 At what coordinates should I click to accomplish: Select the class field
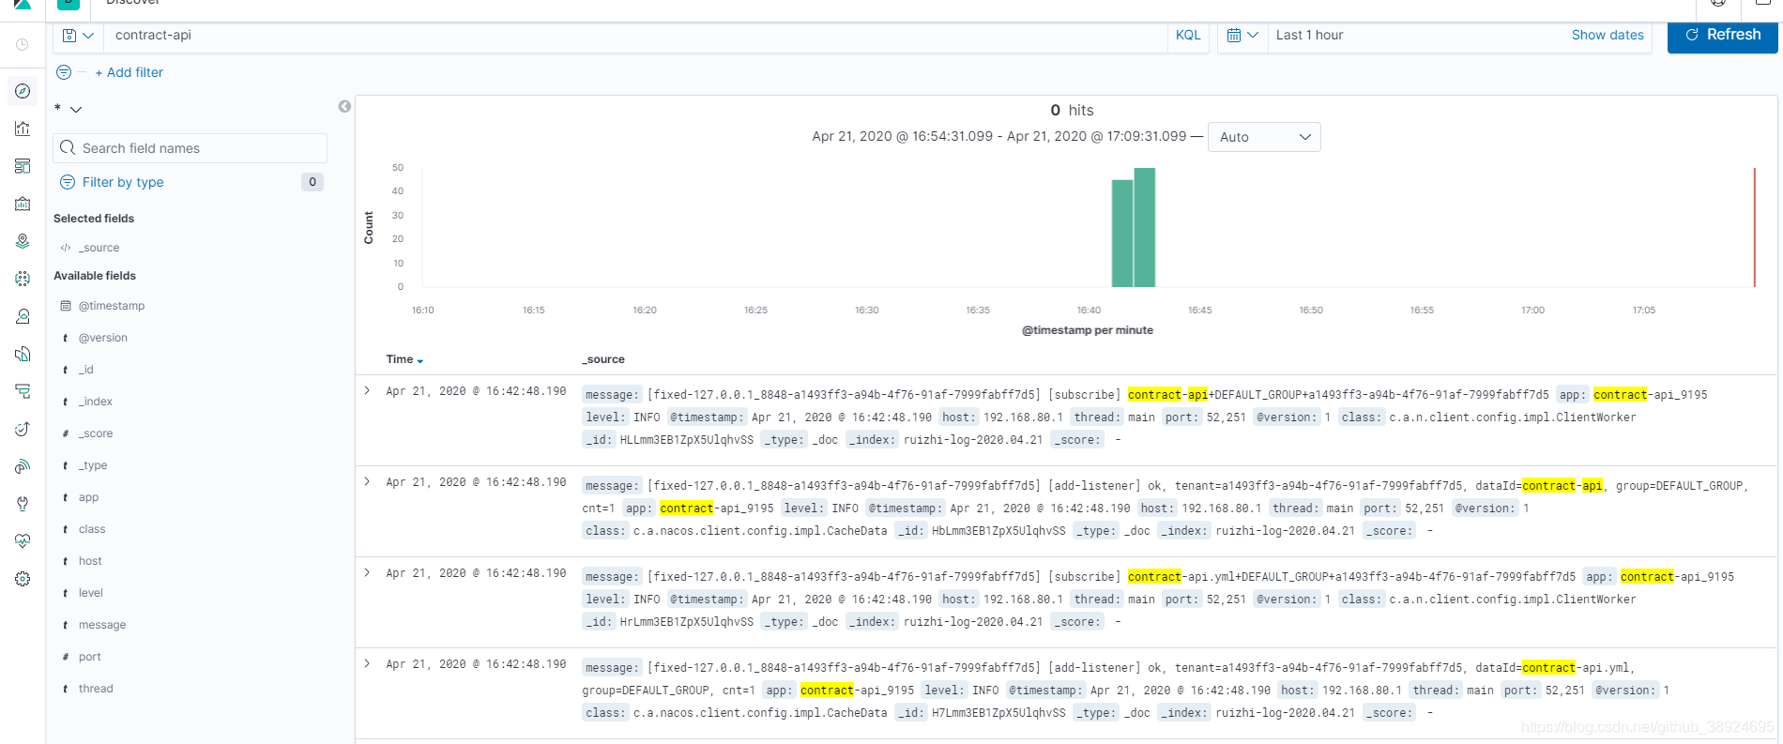92,529
